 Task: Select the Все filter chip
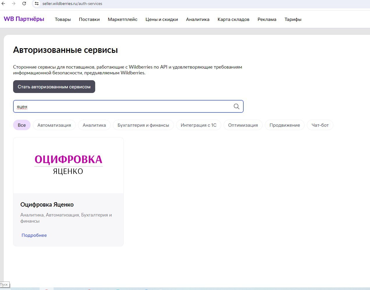(22, 125)
